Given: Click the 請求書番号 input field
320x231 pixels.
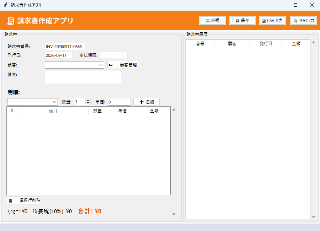Looking at the screenshot, I should (65, 47).
